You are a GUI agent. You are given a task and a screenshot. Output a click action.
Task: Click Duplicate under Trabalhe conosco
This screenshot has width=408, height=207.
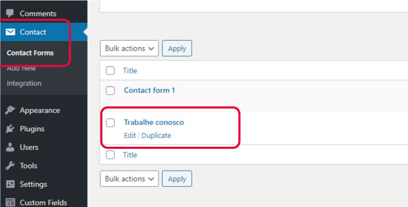click(156, 135)
